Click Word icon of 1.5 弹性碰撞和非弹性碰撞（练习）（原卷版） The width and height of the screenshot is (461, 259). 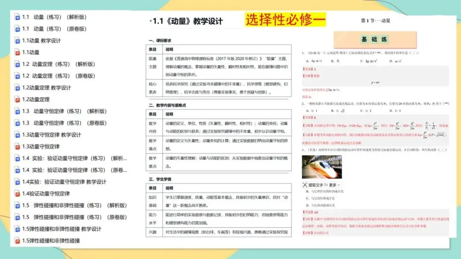click(x=18, y=217)
